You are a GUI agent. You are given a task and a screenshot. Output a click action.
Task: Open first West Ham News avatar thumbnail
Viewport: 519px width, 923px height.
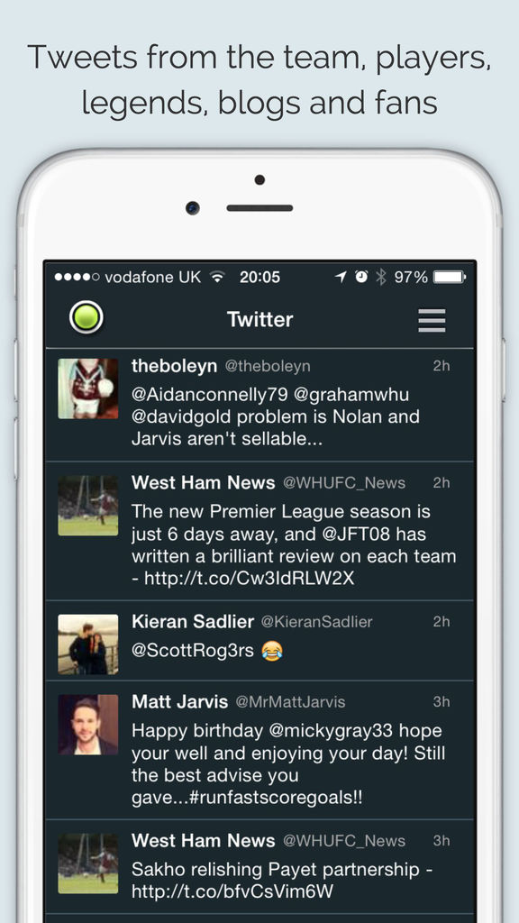[x=87, y=506]
